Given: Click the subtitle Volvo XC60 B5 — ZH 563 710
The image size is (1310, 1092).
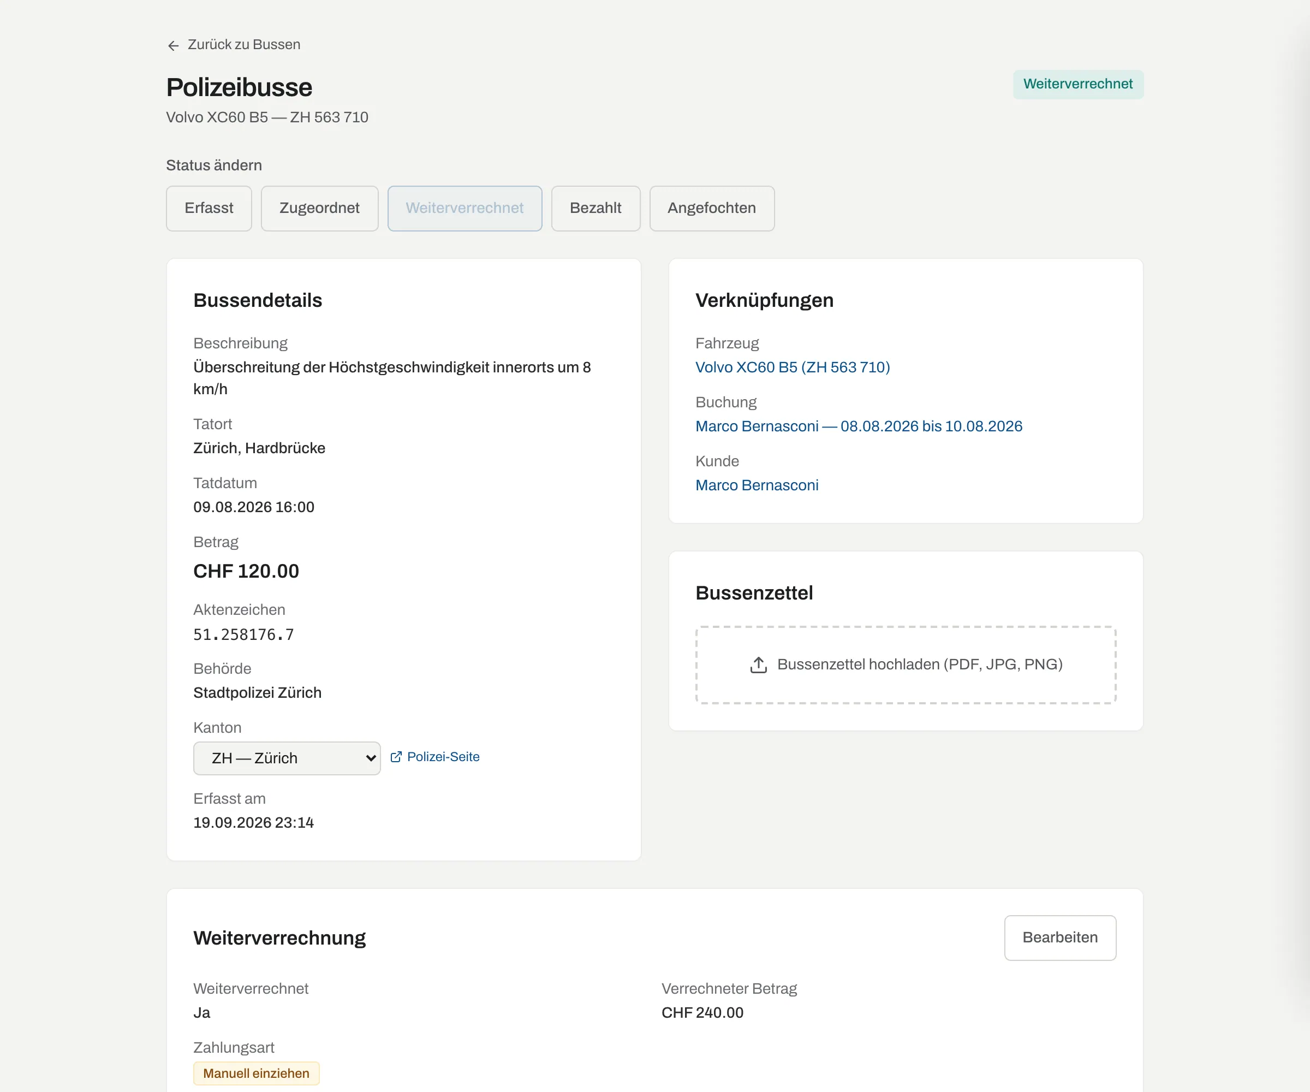Looking at the screenshot, I should point(267,117).
